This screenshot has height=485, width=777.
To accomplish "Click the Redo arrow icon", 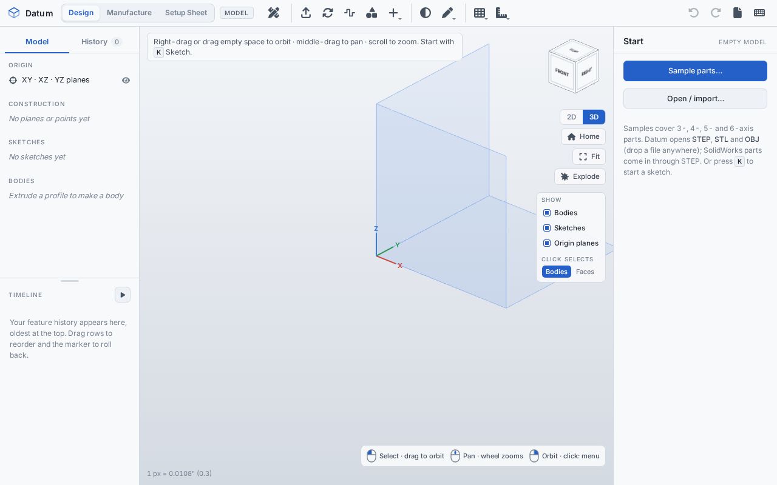I will pos(716,13).
